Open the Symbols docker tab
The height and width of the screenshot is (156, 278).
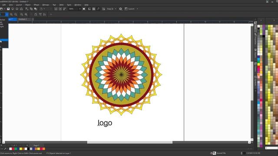pyautogui.click(x=255, y=81)
